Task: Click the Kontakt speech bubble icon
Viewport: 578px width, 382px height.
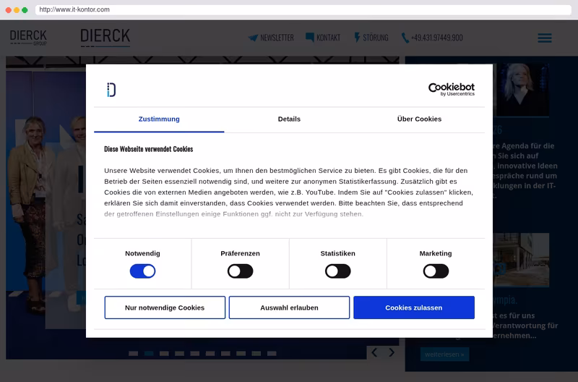Action: click(x=310, y=38)
